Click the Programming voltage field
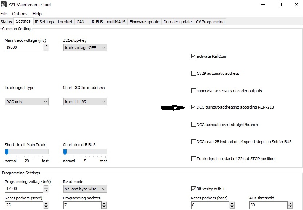Screen dimensions: 303x210 (24, 189)
